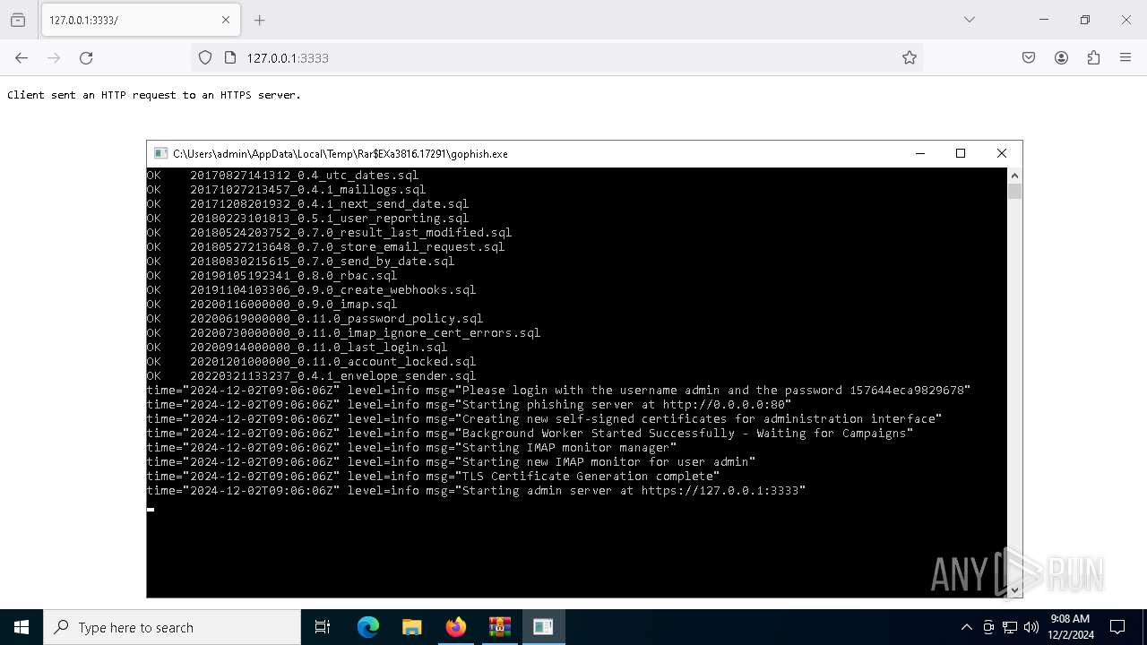The image size is (1147, 645).
Task: Click the console vertical scrollbar thumb
Action: pyautogui.click(x=1014, y=191)
